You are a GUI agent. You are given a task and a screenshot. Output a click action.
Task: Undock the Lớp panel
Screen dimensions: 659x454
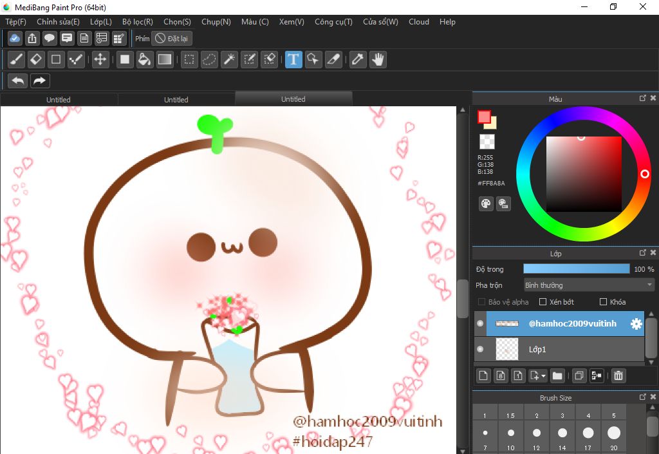643,252
